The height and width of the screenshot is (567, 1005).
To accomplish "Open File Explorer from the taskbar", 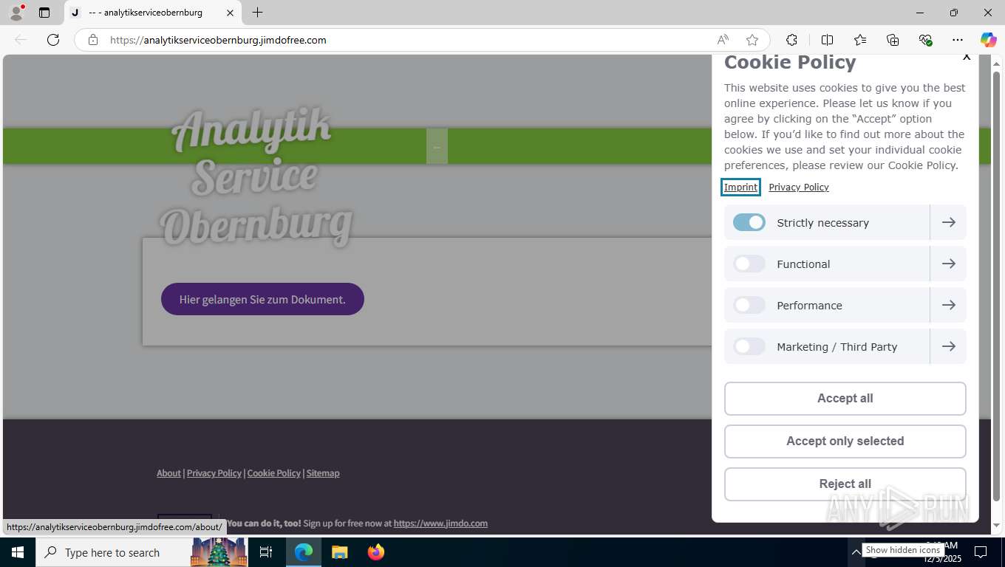I will (339, 552).
